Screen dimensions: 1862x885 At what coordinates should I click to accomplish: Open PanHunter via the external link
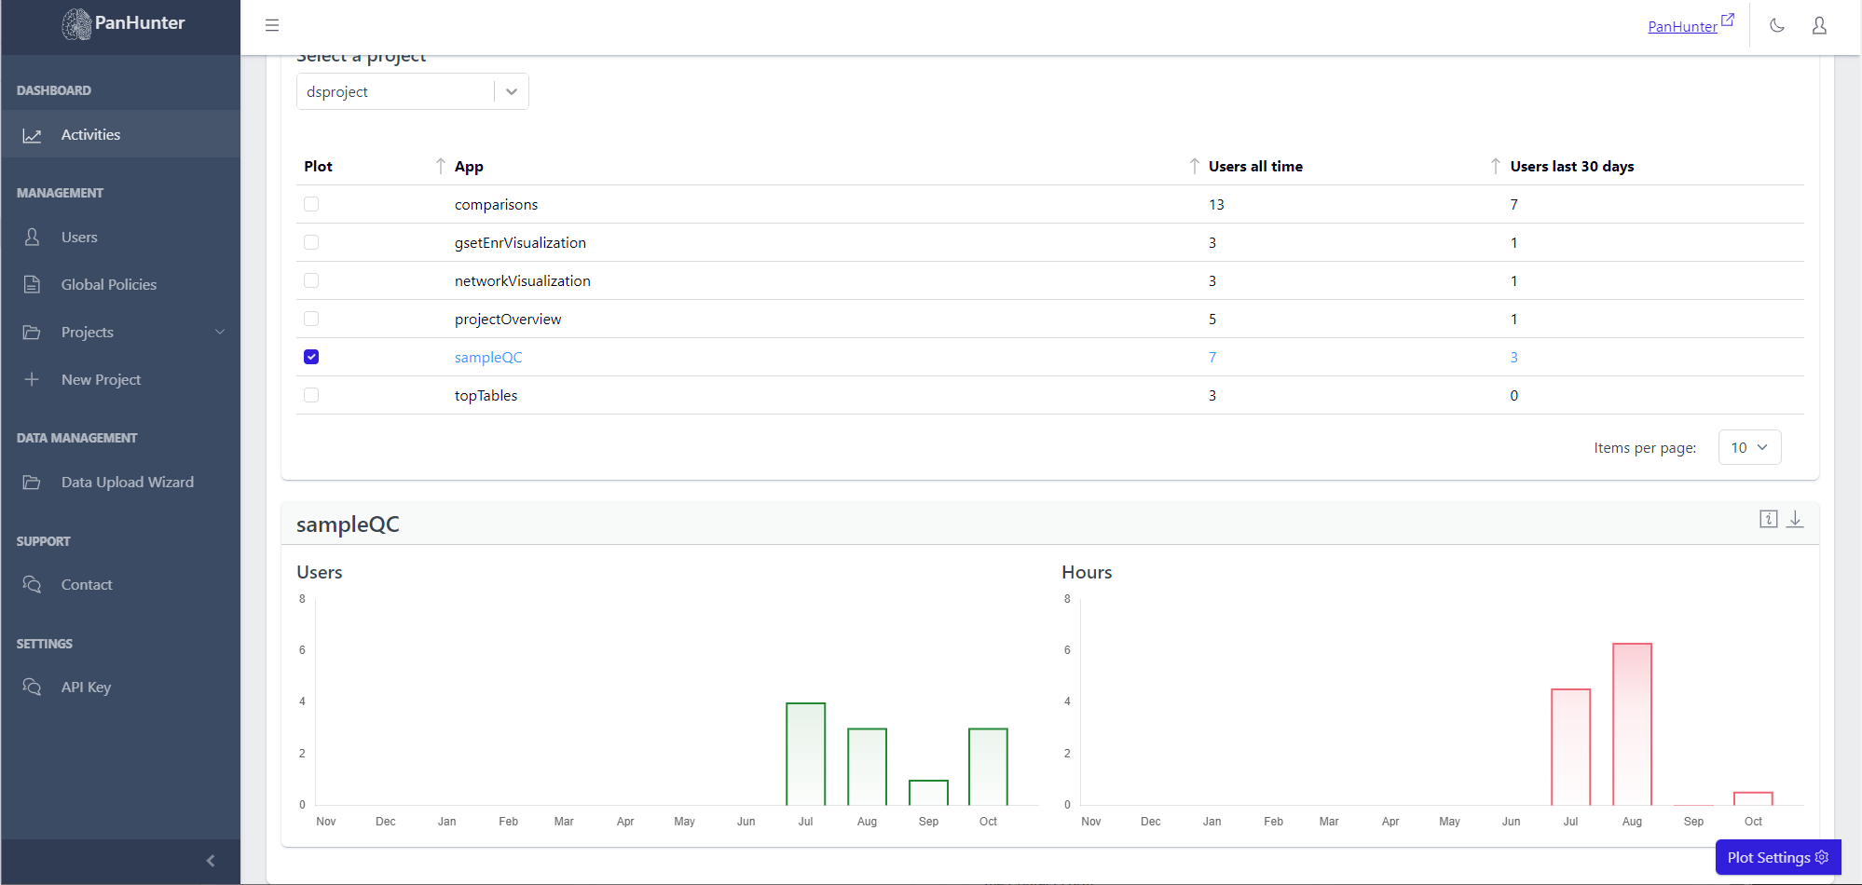[x=1683, y=26]
